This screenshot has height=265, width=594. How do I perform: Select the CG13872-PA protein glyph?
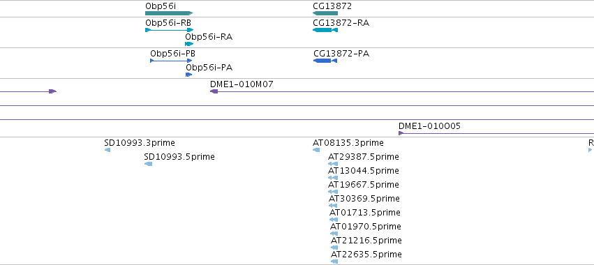tap(325, 61)
